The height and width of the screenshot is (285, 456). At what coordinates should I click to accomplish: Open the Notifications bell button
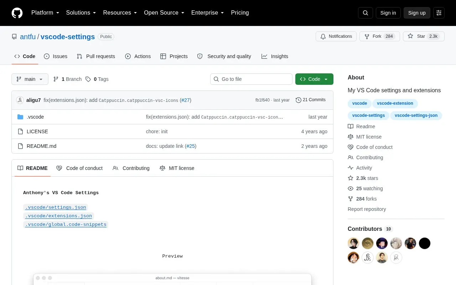(336, 36)
